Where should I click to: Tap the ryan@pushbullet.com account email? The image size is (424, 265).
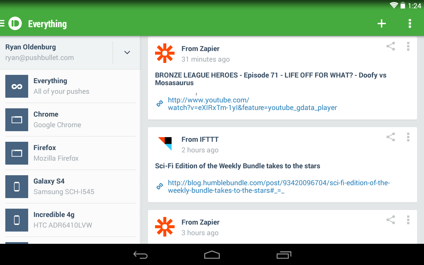click(39, 58)
